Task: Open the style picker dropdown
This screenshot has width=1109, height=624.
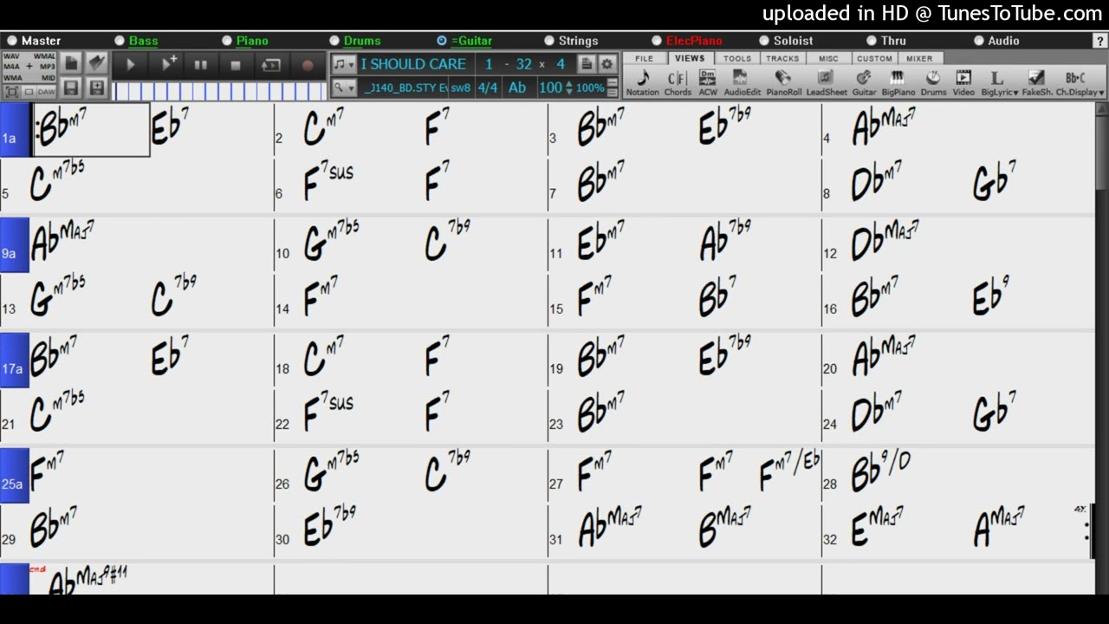Action: [x=343, y=88]
